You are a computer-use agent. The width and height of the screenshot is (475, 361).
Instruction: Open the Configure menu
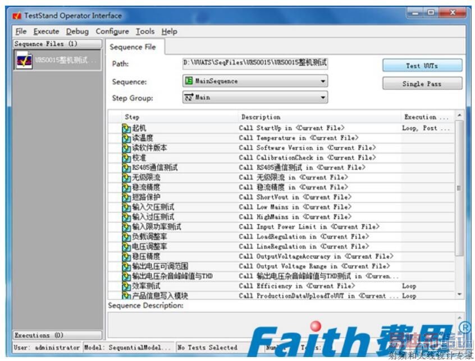[x=112, y=31]
